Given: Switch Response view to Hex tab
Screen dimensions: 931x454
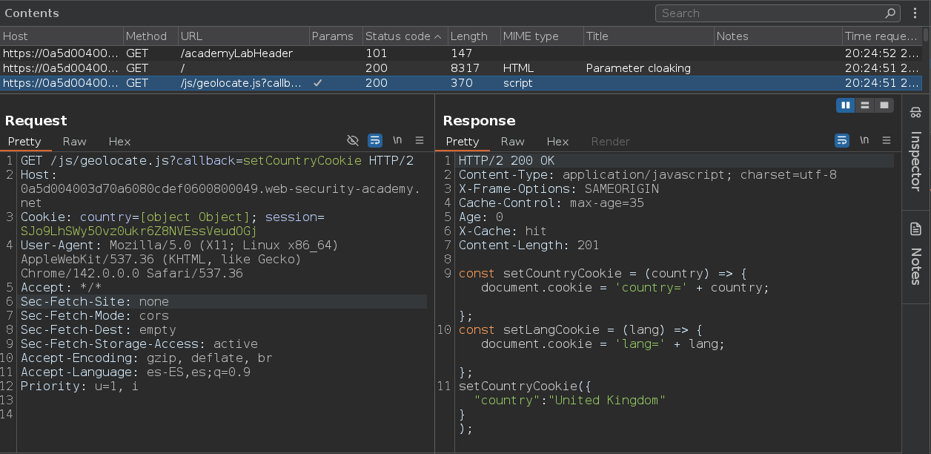Looking at the screenshot, I should [557, 142].
